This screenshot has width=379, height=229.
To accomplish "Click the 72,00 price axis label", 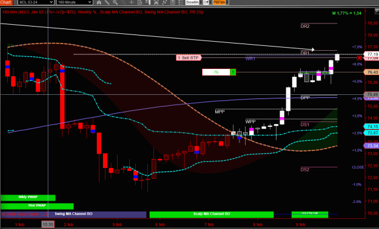I will pos(373,178).
